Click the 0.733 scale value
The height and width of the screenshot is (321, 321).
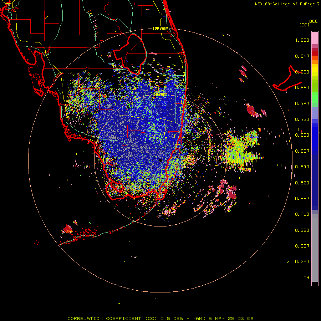[302, 119]
